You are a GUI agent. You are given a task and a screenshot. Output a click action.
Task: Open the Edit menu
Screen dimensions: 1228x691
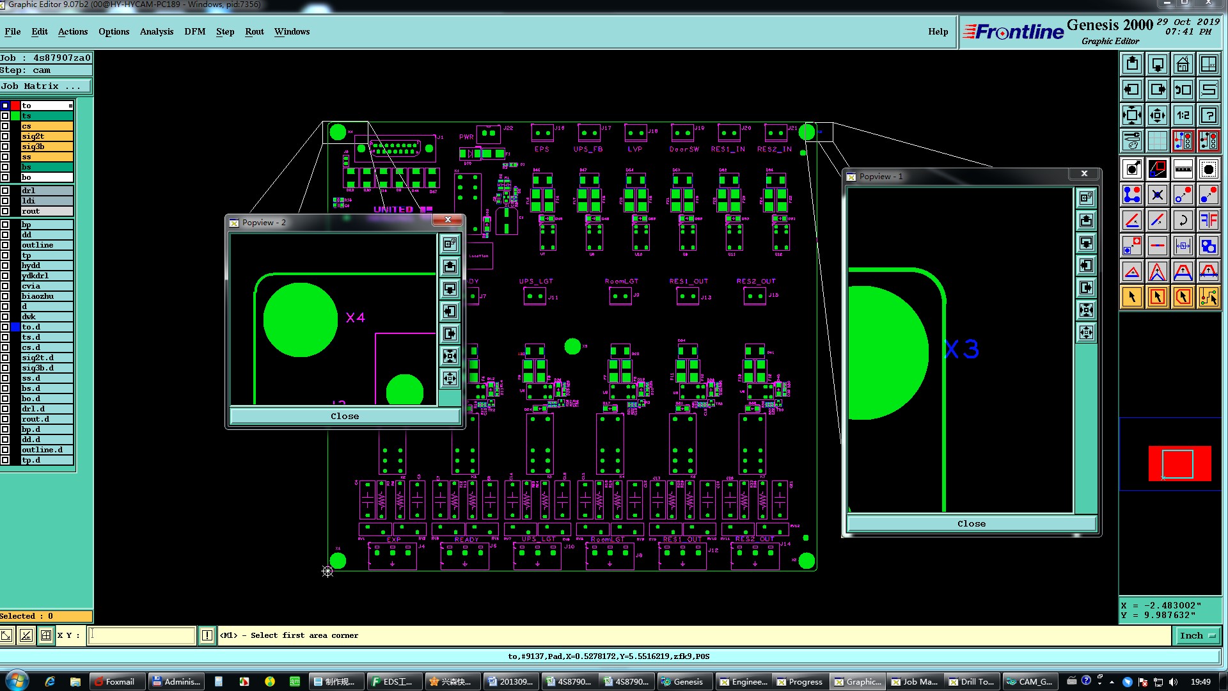tap(40, 31)
